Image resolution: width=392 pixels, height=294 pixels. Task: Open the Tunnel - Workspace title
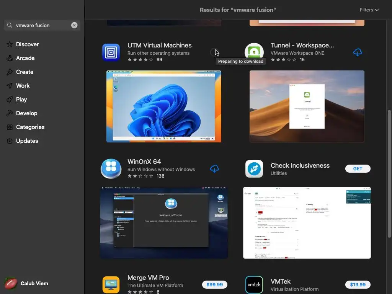[x=302, y=45]
